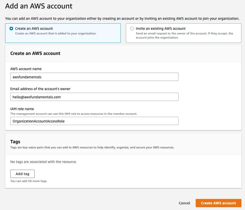Click the IAM role helper text about management account
The height and width of the screenshot is (210, 245).
coord(74,114)
